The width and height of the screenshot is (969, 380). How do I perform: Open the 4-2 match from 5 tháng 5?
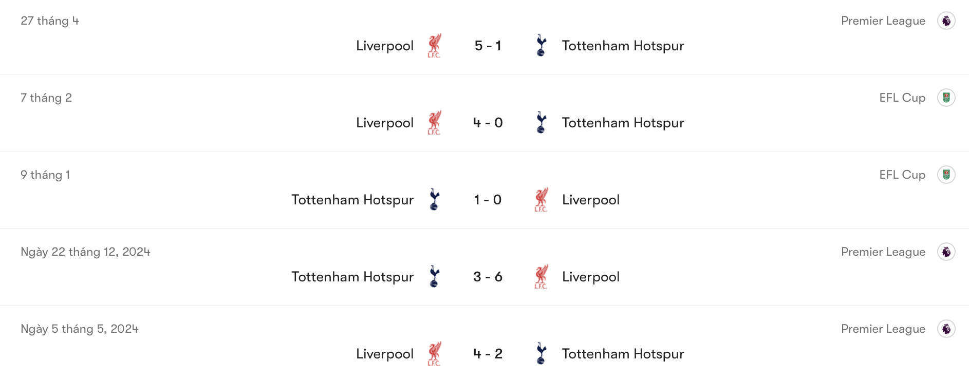coord(488,353)
